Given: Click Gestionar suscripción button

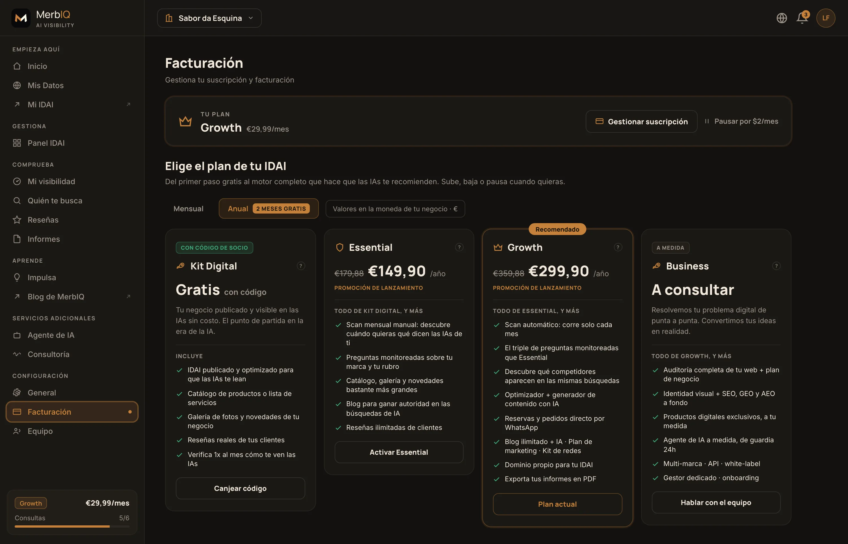Looking at the screenshot, I should [641, 121].
